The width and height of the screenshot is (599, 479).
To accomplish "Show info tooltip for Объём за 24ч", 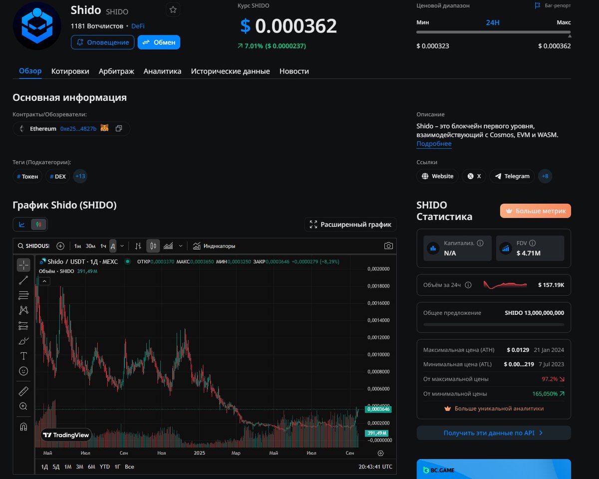I will 468,285.
